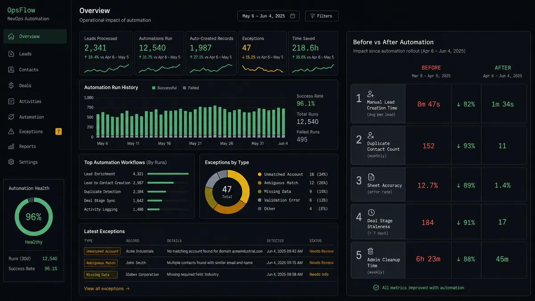
Task: Click the Failed Runs value 495
Action: pos(302,140)
